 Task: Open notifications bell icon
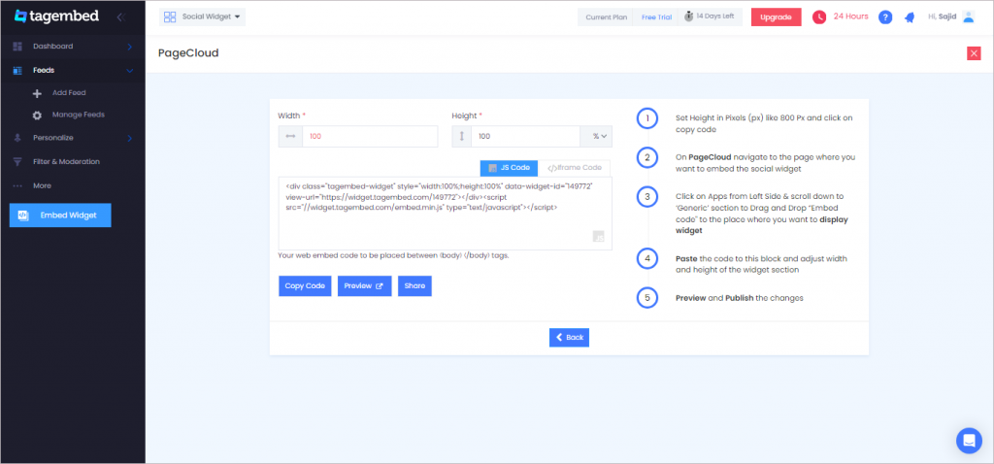pos(910,17)
